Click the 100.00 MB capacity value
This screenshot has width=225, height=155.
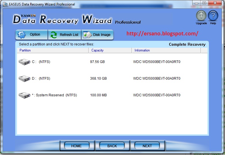point(98,95)
